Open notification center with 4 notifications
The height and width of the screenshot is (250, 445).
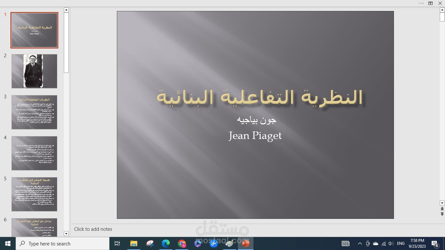click(435, 243)
